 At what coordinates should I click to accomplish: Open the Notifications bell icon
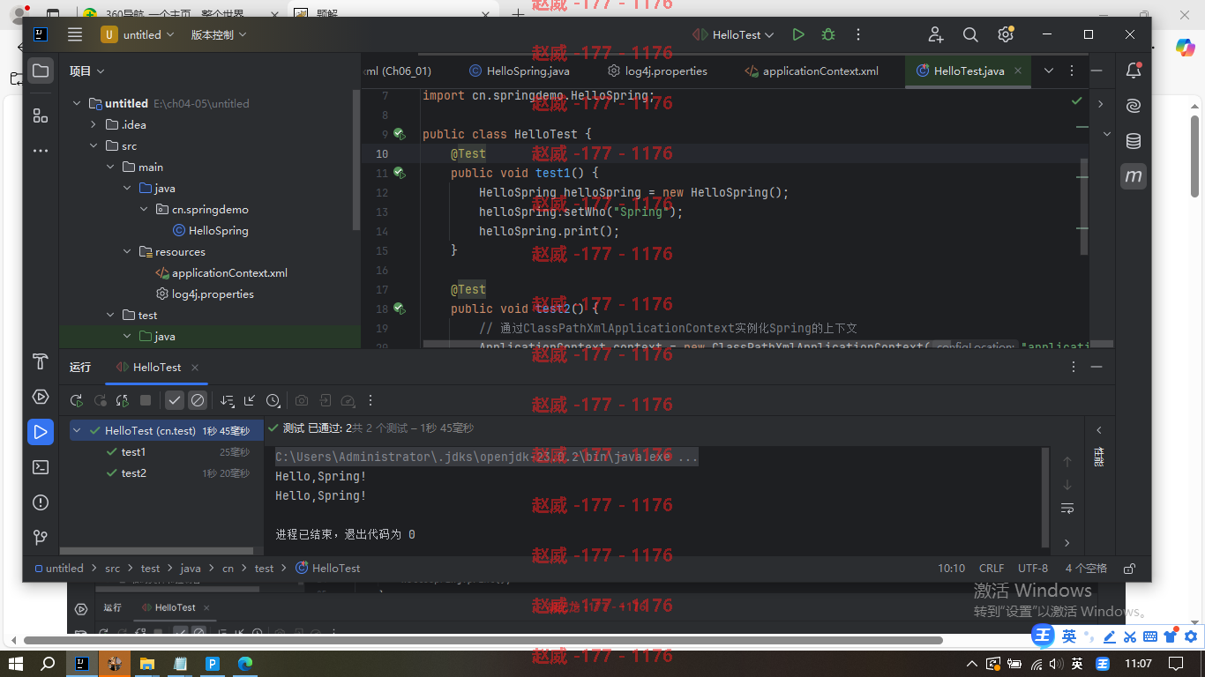click(1134, 71)
